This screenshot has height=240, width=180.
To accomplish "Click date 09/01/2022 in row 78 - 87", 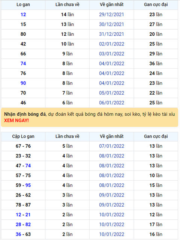I will pyautogui.click(x=111, y=205).
